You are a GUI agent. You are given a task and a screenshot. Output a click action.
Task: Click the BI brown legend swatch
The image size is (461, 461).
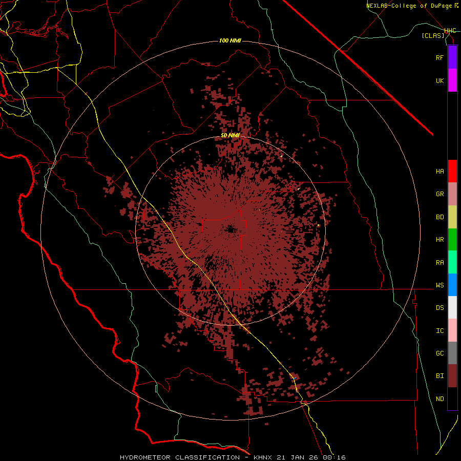(452, 376)
